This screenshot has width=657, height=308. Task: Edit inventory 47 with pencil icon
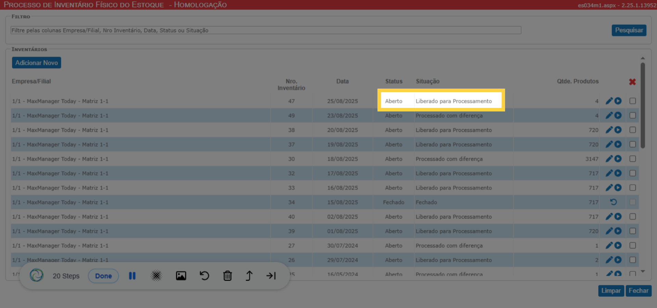609,101
